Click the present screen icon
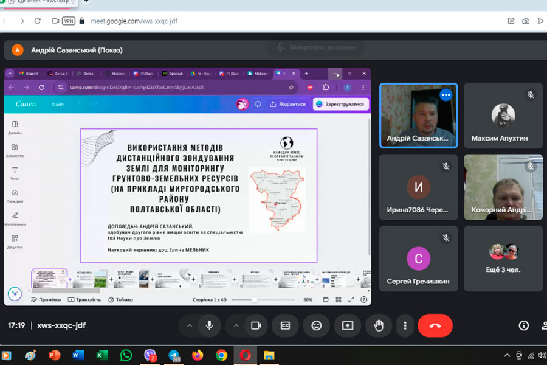Viewport: 547px width, 365px height. tap(348, 325)
